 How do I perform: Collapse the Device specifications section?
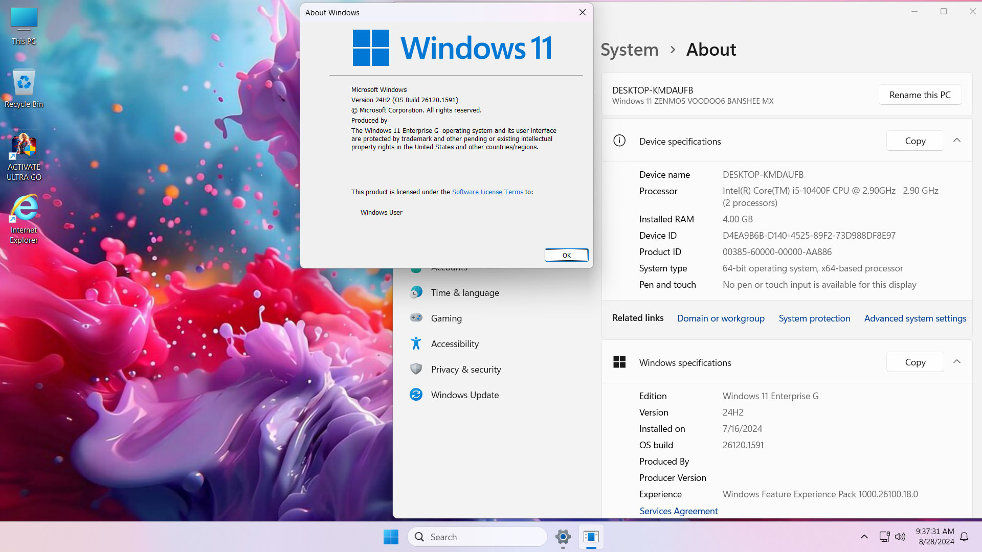(957, 141)
